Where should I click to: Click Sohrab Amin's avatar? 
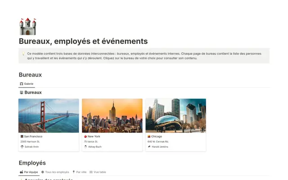pos(22,147)
